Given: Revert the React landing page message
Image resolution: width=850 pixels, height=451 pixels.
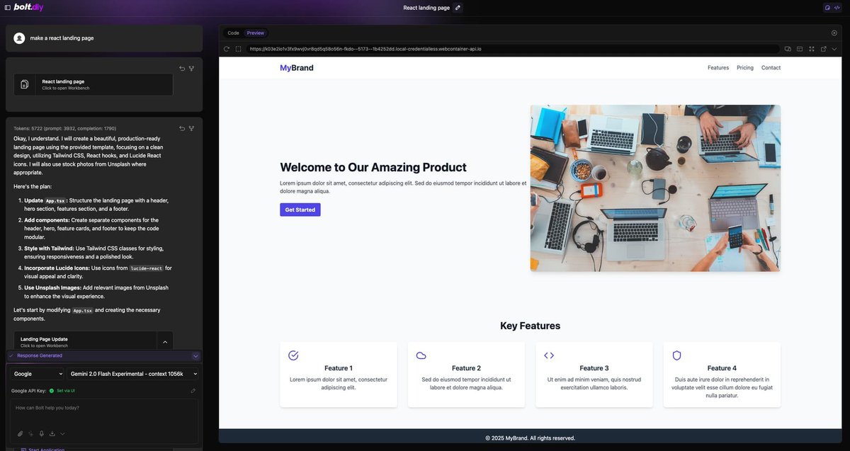Looking at the screenshot, I should point(182,68).
